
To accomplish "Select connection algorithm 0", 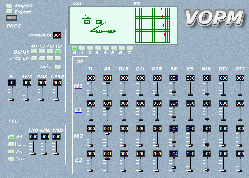I will pyautogui.click(x=74, y=48).
